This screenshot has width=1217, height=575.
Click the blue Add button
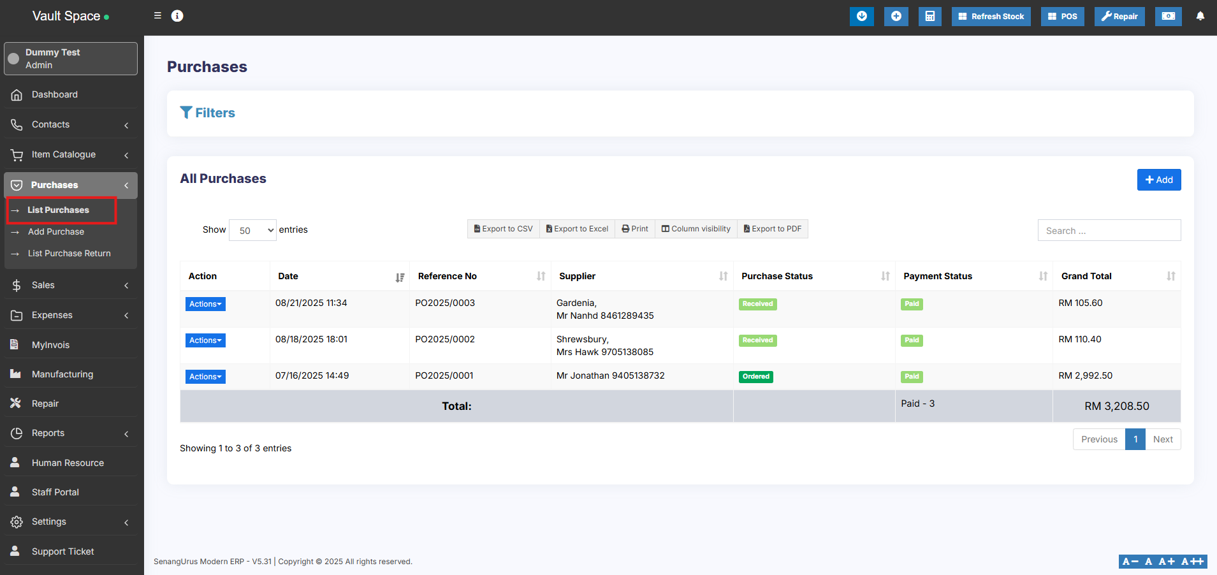tap(1158, 180)
